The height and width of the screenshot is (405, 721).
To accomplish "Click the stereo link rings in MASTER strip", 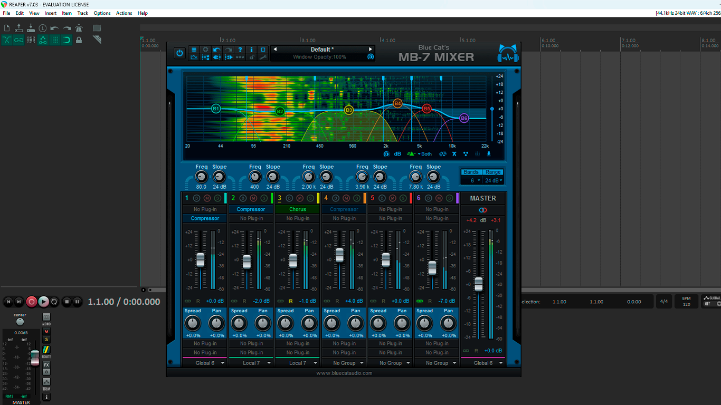I will 483,210.
